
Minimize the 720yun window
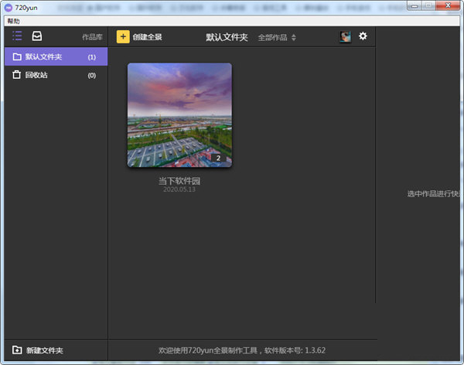click(415, 6)
